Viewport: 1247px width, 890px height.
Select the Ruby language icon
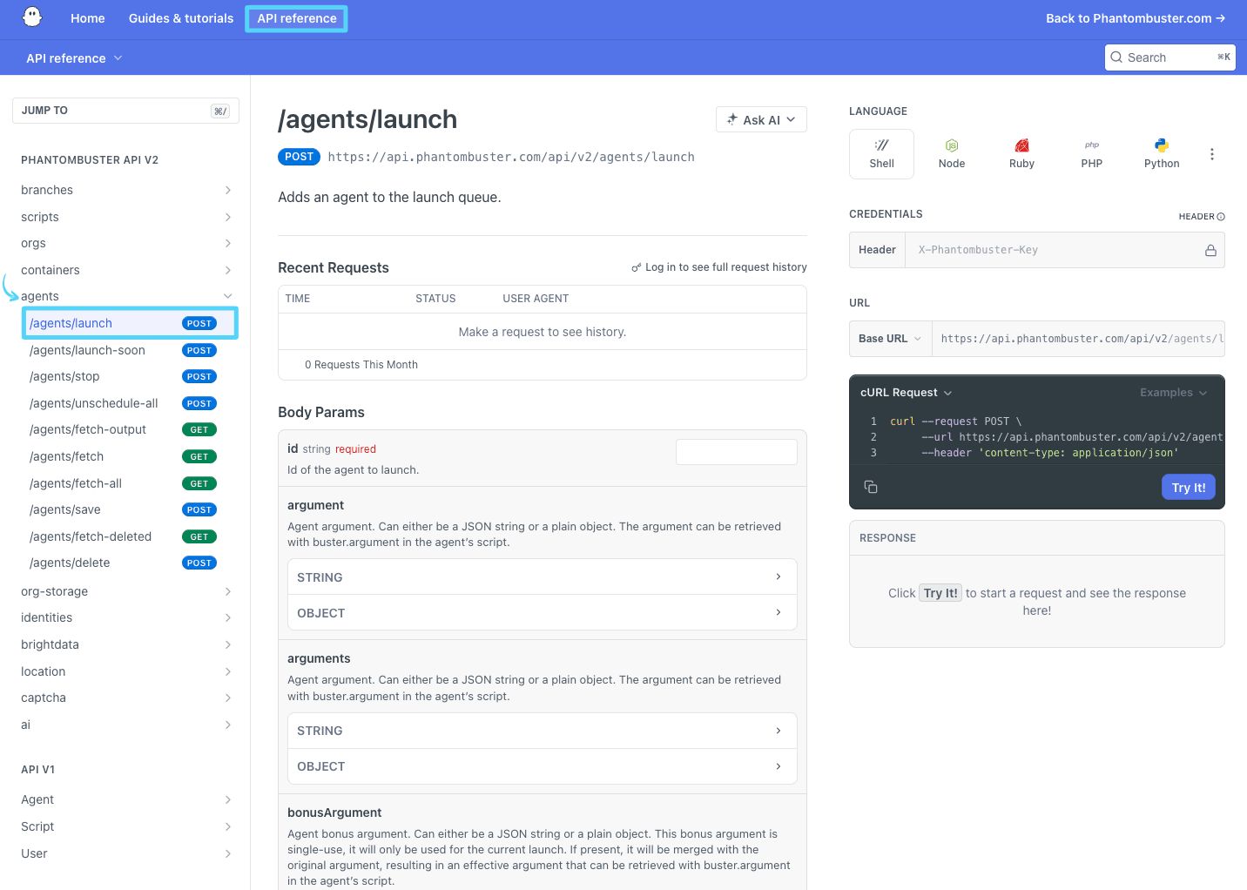[1021, 154]
